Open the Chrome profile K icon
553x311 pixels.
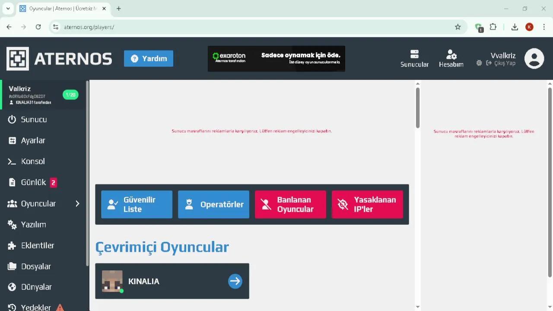529,27
